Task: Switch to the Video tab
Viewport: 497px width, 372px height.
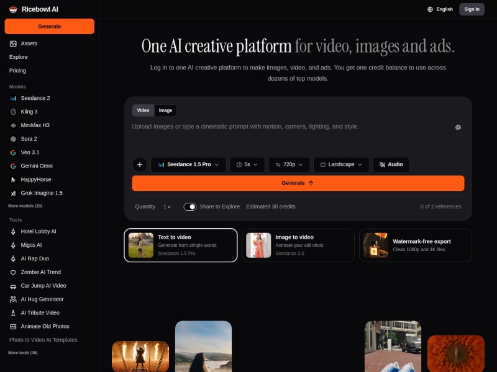Action: 143,110
